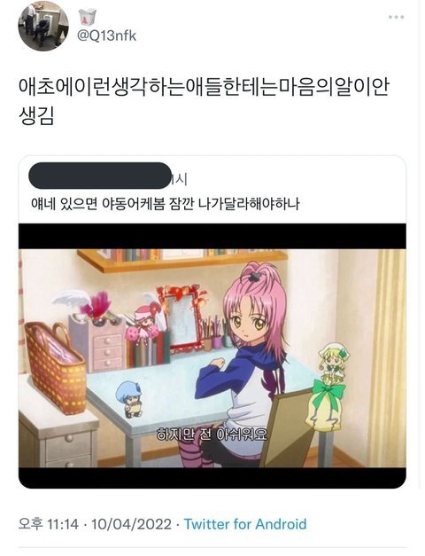This screenshot has width=425, height=556.
Task: Open the three-dots more options menu
Action: coord(396,17)
